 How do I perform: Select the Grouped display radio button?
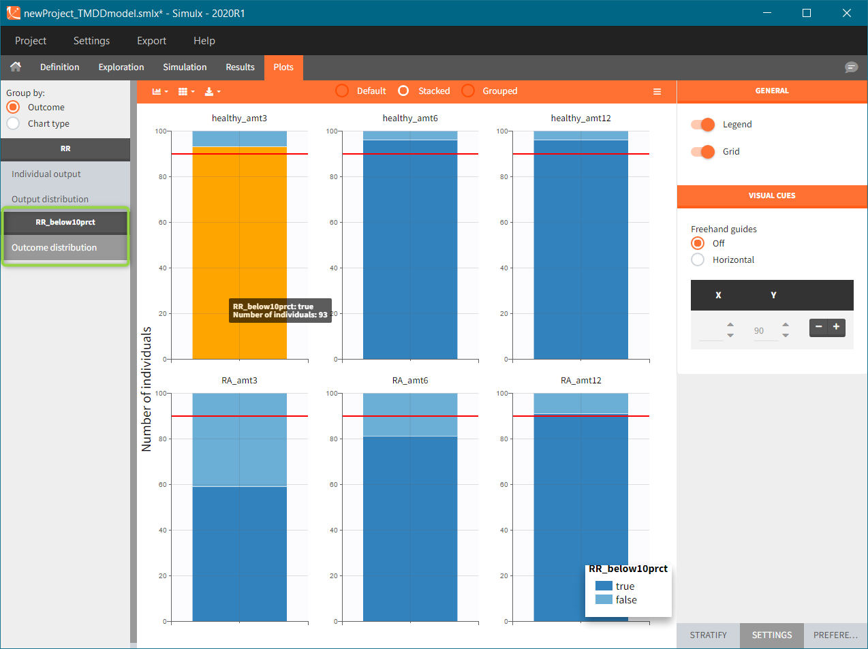click(469, 91)
